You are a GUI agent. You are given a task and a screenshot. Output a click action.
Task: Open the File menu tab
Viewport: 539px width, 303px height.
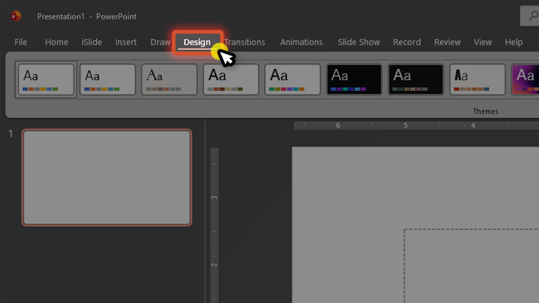tap(21, 42)
